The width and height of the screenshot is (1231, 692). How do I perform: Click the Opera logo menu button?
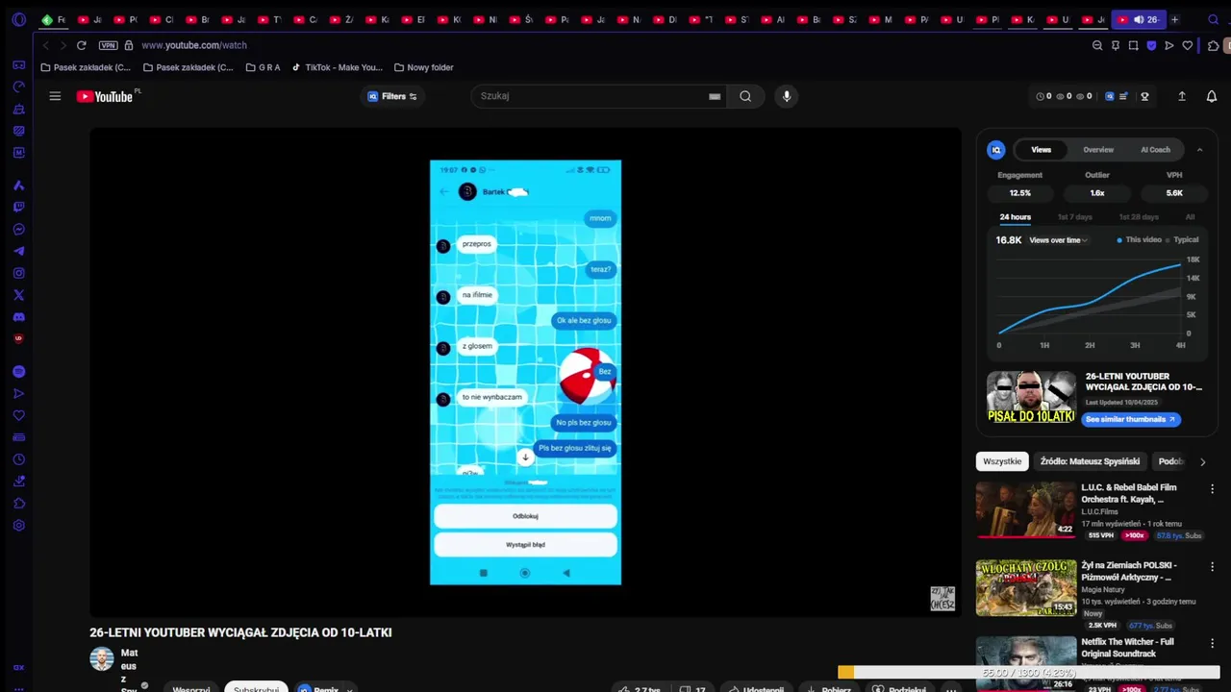pyautogui.click(x=18, y=19)
